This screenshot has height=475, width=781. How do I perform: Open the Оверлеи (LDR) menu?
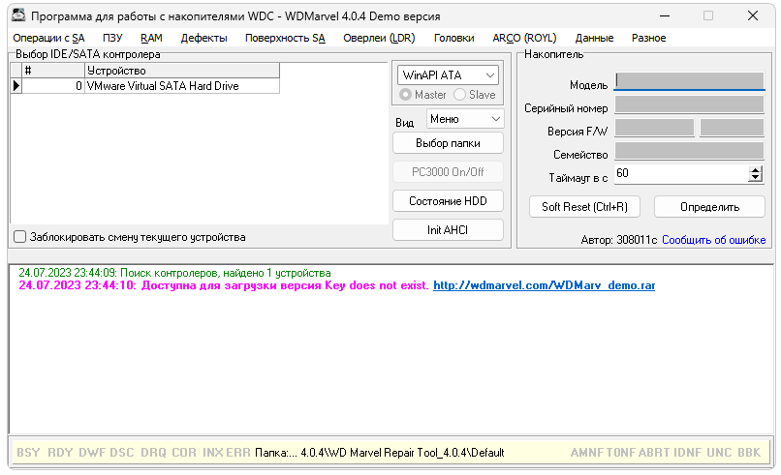(x=379, y=38)
